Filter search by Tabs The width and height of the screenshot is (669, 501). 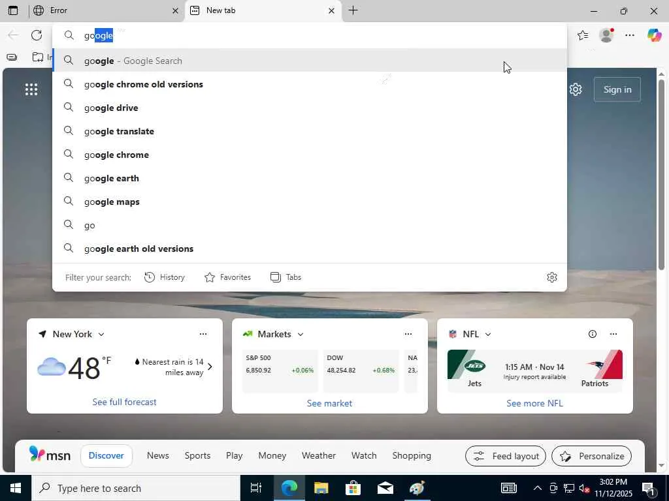pos(286,277)
